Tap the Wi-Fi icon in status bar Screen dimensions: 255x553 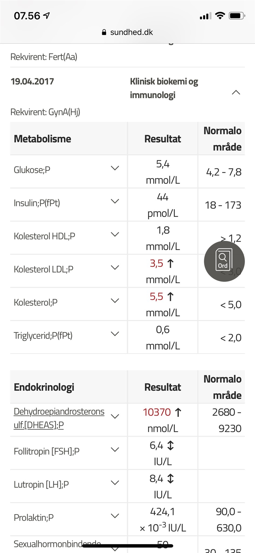[x=220, y=16]
